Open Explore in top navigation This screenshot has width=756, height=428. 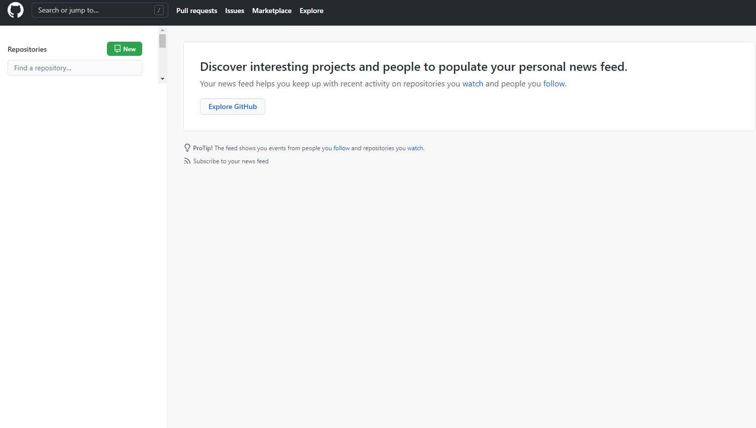coord(311,11)
